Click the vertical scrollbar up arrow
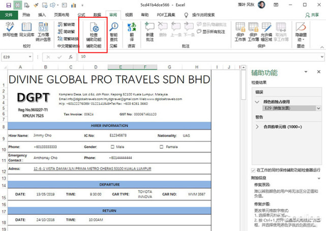326x231 pixels. [x=243, y=67]
